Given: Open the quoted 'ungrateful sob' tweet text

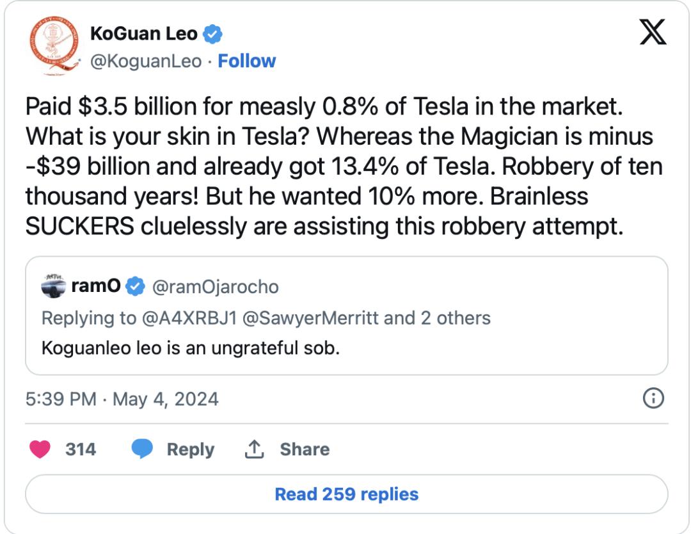Looking at the screenshot, I should coord(190,349).
